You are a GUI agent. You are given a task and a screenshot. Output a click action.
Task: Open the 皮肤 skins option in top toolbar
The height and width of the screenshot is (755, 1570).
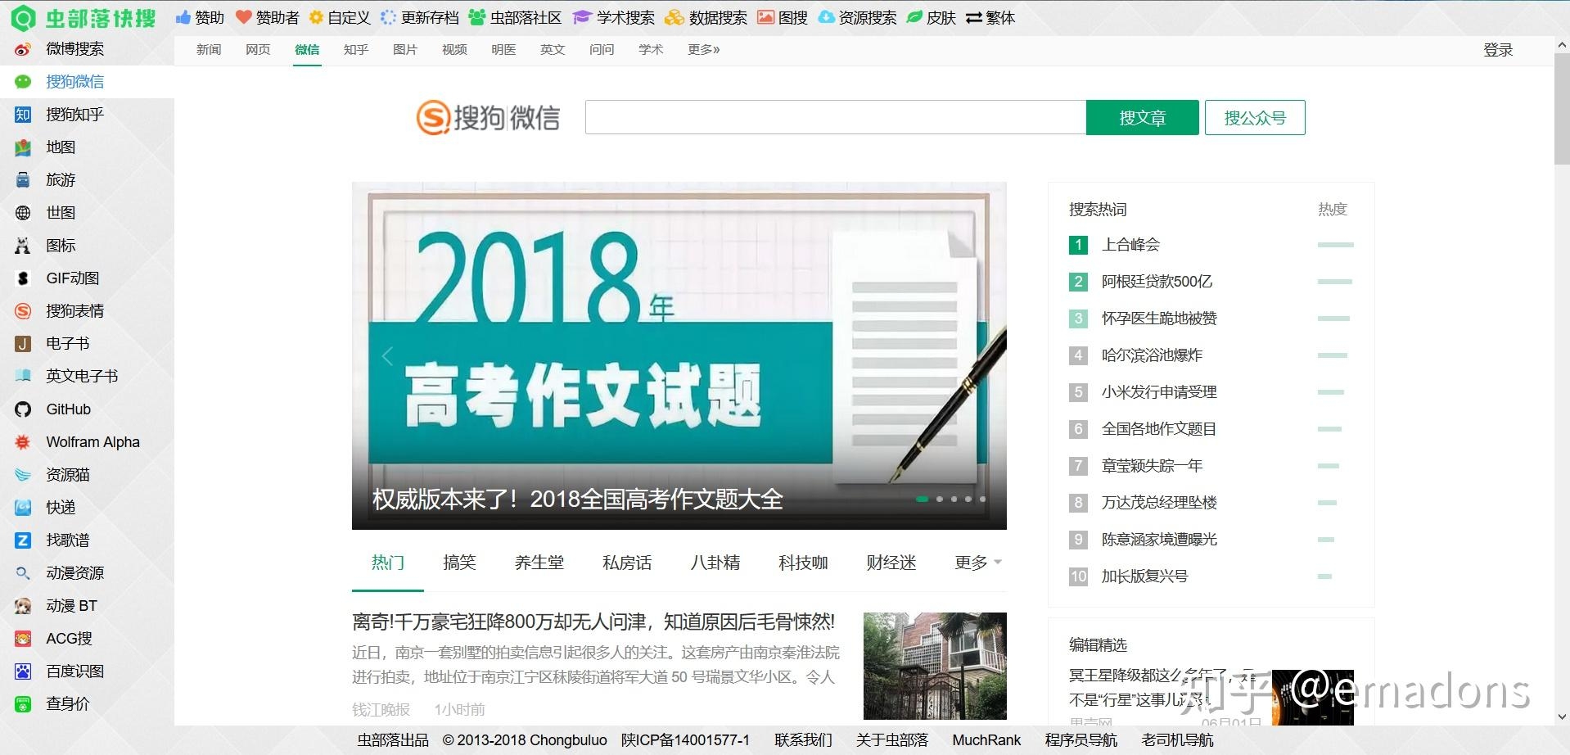[x=942, y=17]
